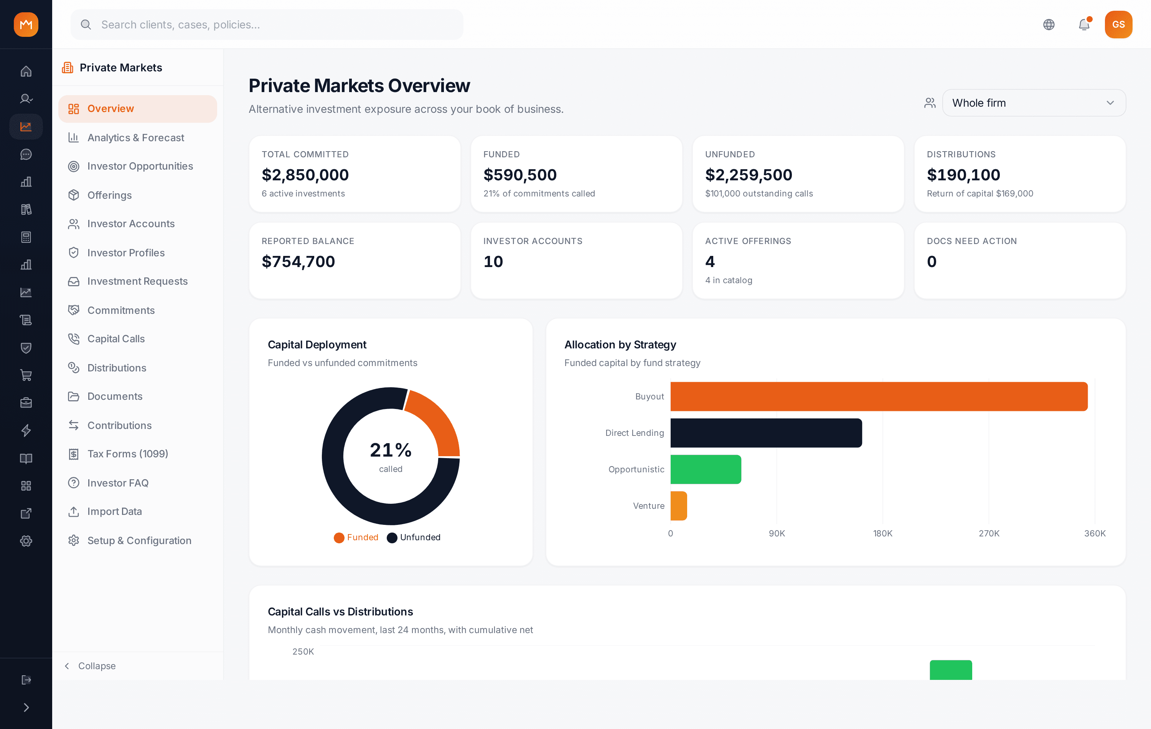
Task: Open the home icon in the dark rail
Action: point(26,71)
